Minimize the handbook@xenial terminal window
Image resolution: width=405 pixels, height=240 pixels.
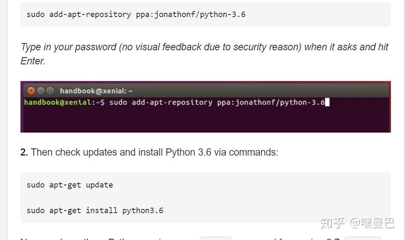(40, 90)
